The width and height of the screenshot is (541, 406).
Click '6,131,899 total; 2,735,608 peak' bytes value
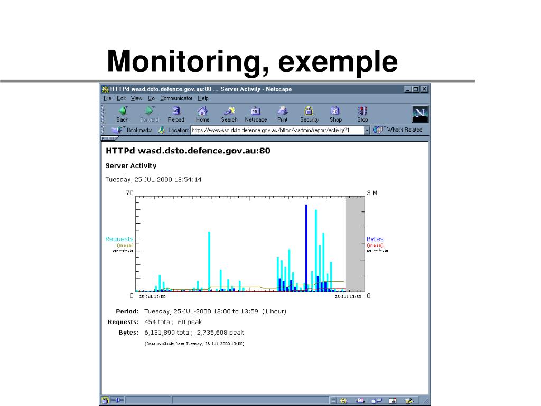194,333
